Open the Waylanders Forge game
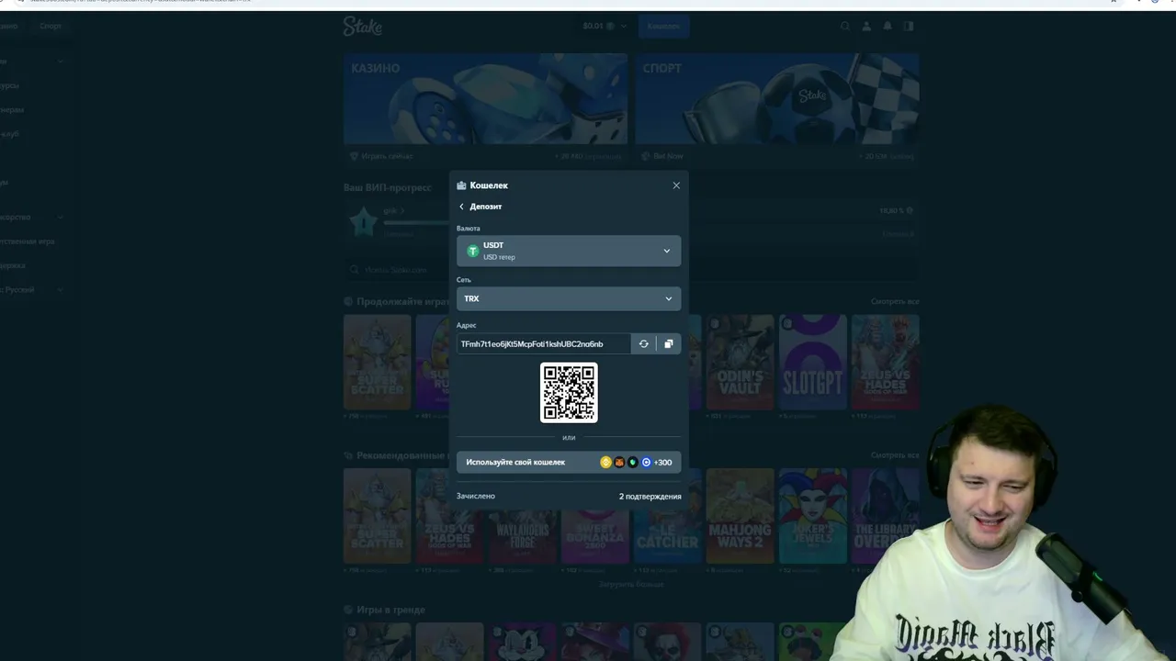 point(522,515)
